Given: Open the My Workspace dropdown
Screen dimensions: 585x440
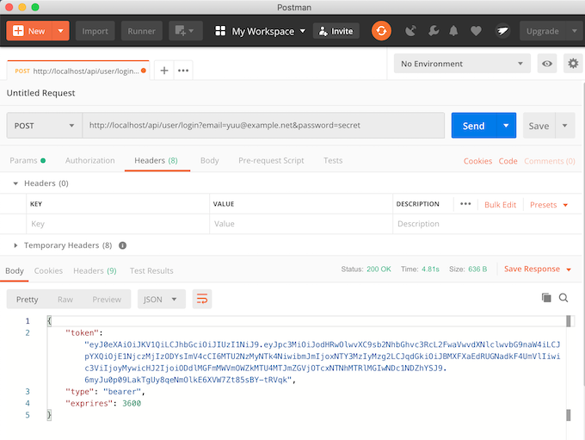Looking at the screenshot, I should tap(269, 31).
